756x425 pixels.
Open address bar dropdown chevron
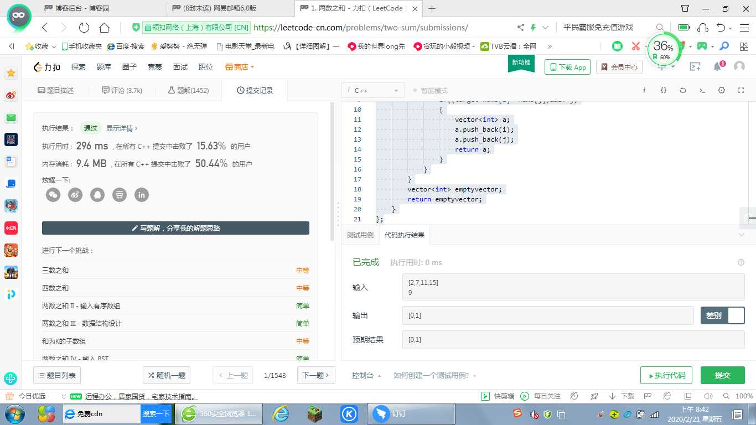(x=546, y=27)
